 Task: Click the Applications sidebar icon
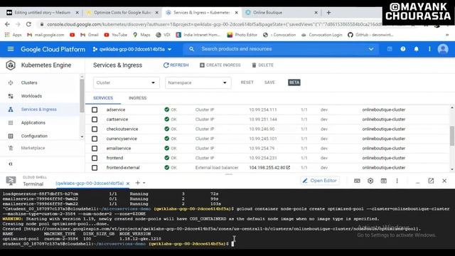coord(11,123)
